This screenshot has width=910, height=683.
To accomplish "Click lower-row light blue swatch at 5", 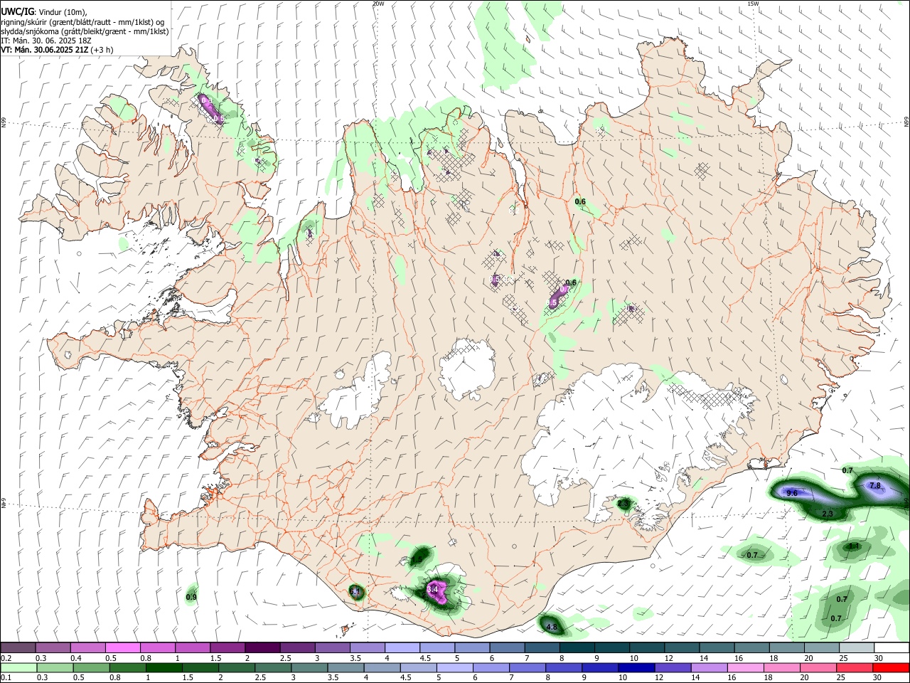I will pyautogui.click(x=454, y=667).
